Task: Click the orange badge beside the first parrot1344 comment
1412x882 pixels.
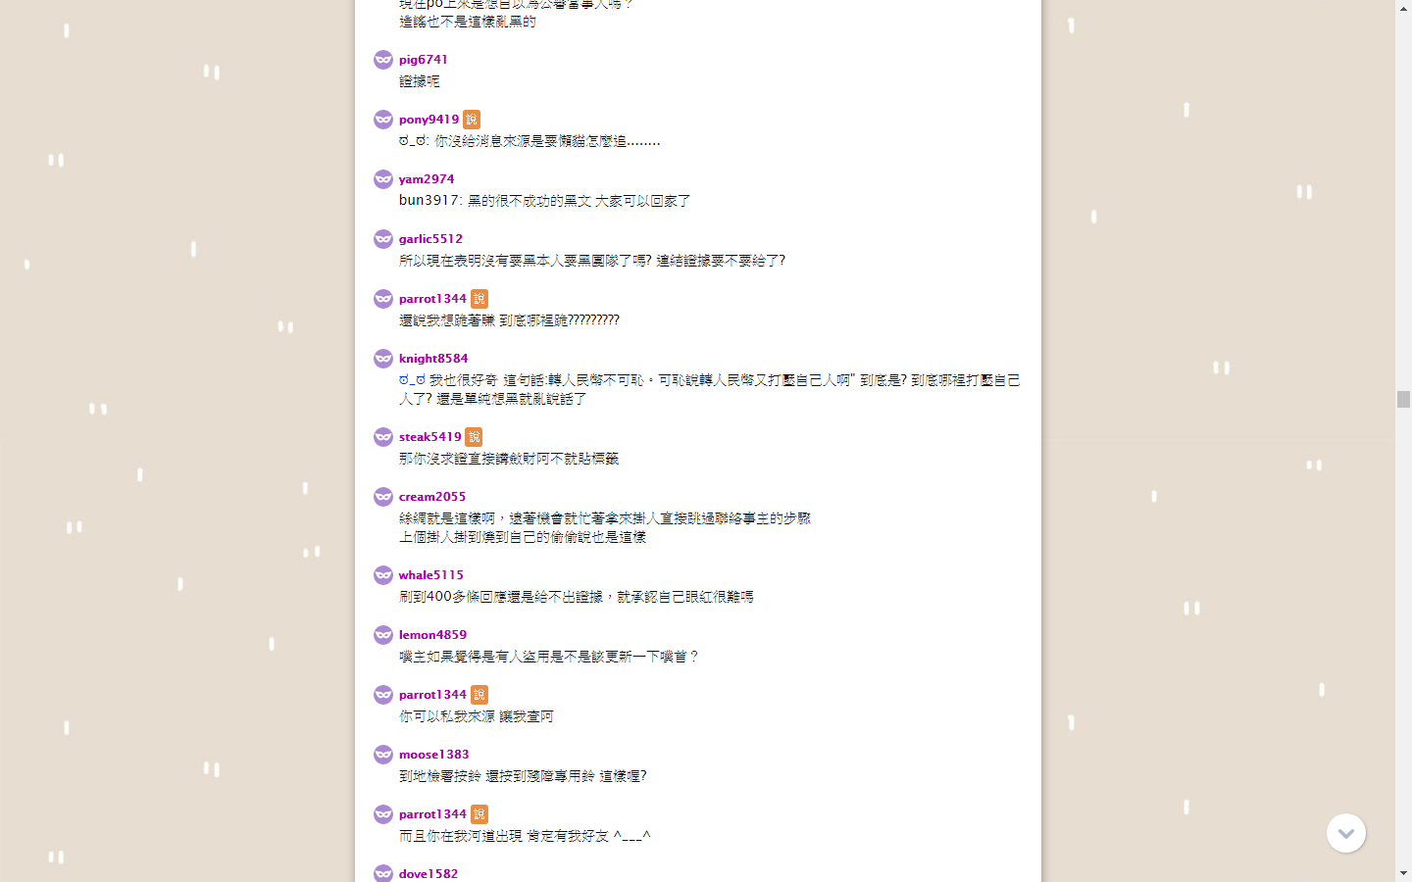Action: (x=479, y=299)
